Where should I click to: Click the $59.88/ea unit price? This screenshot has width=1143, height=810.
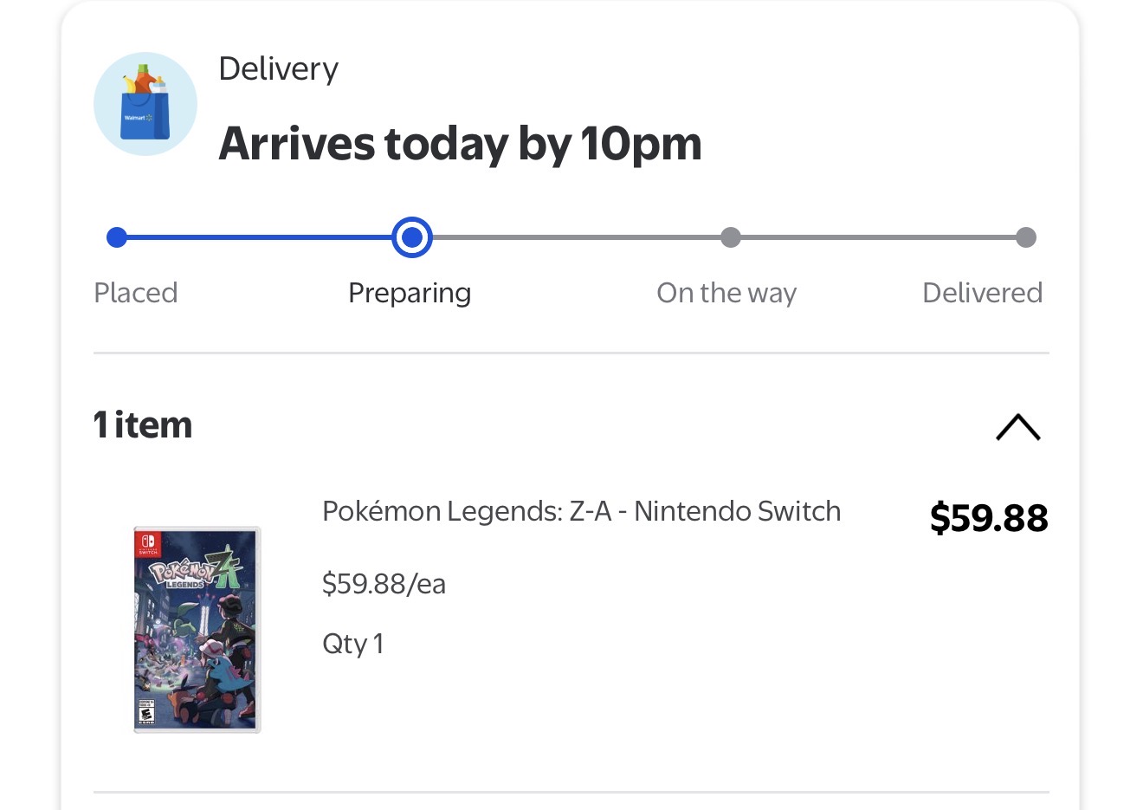coord(384,584)
